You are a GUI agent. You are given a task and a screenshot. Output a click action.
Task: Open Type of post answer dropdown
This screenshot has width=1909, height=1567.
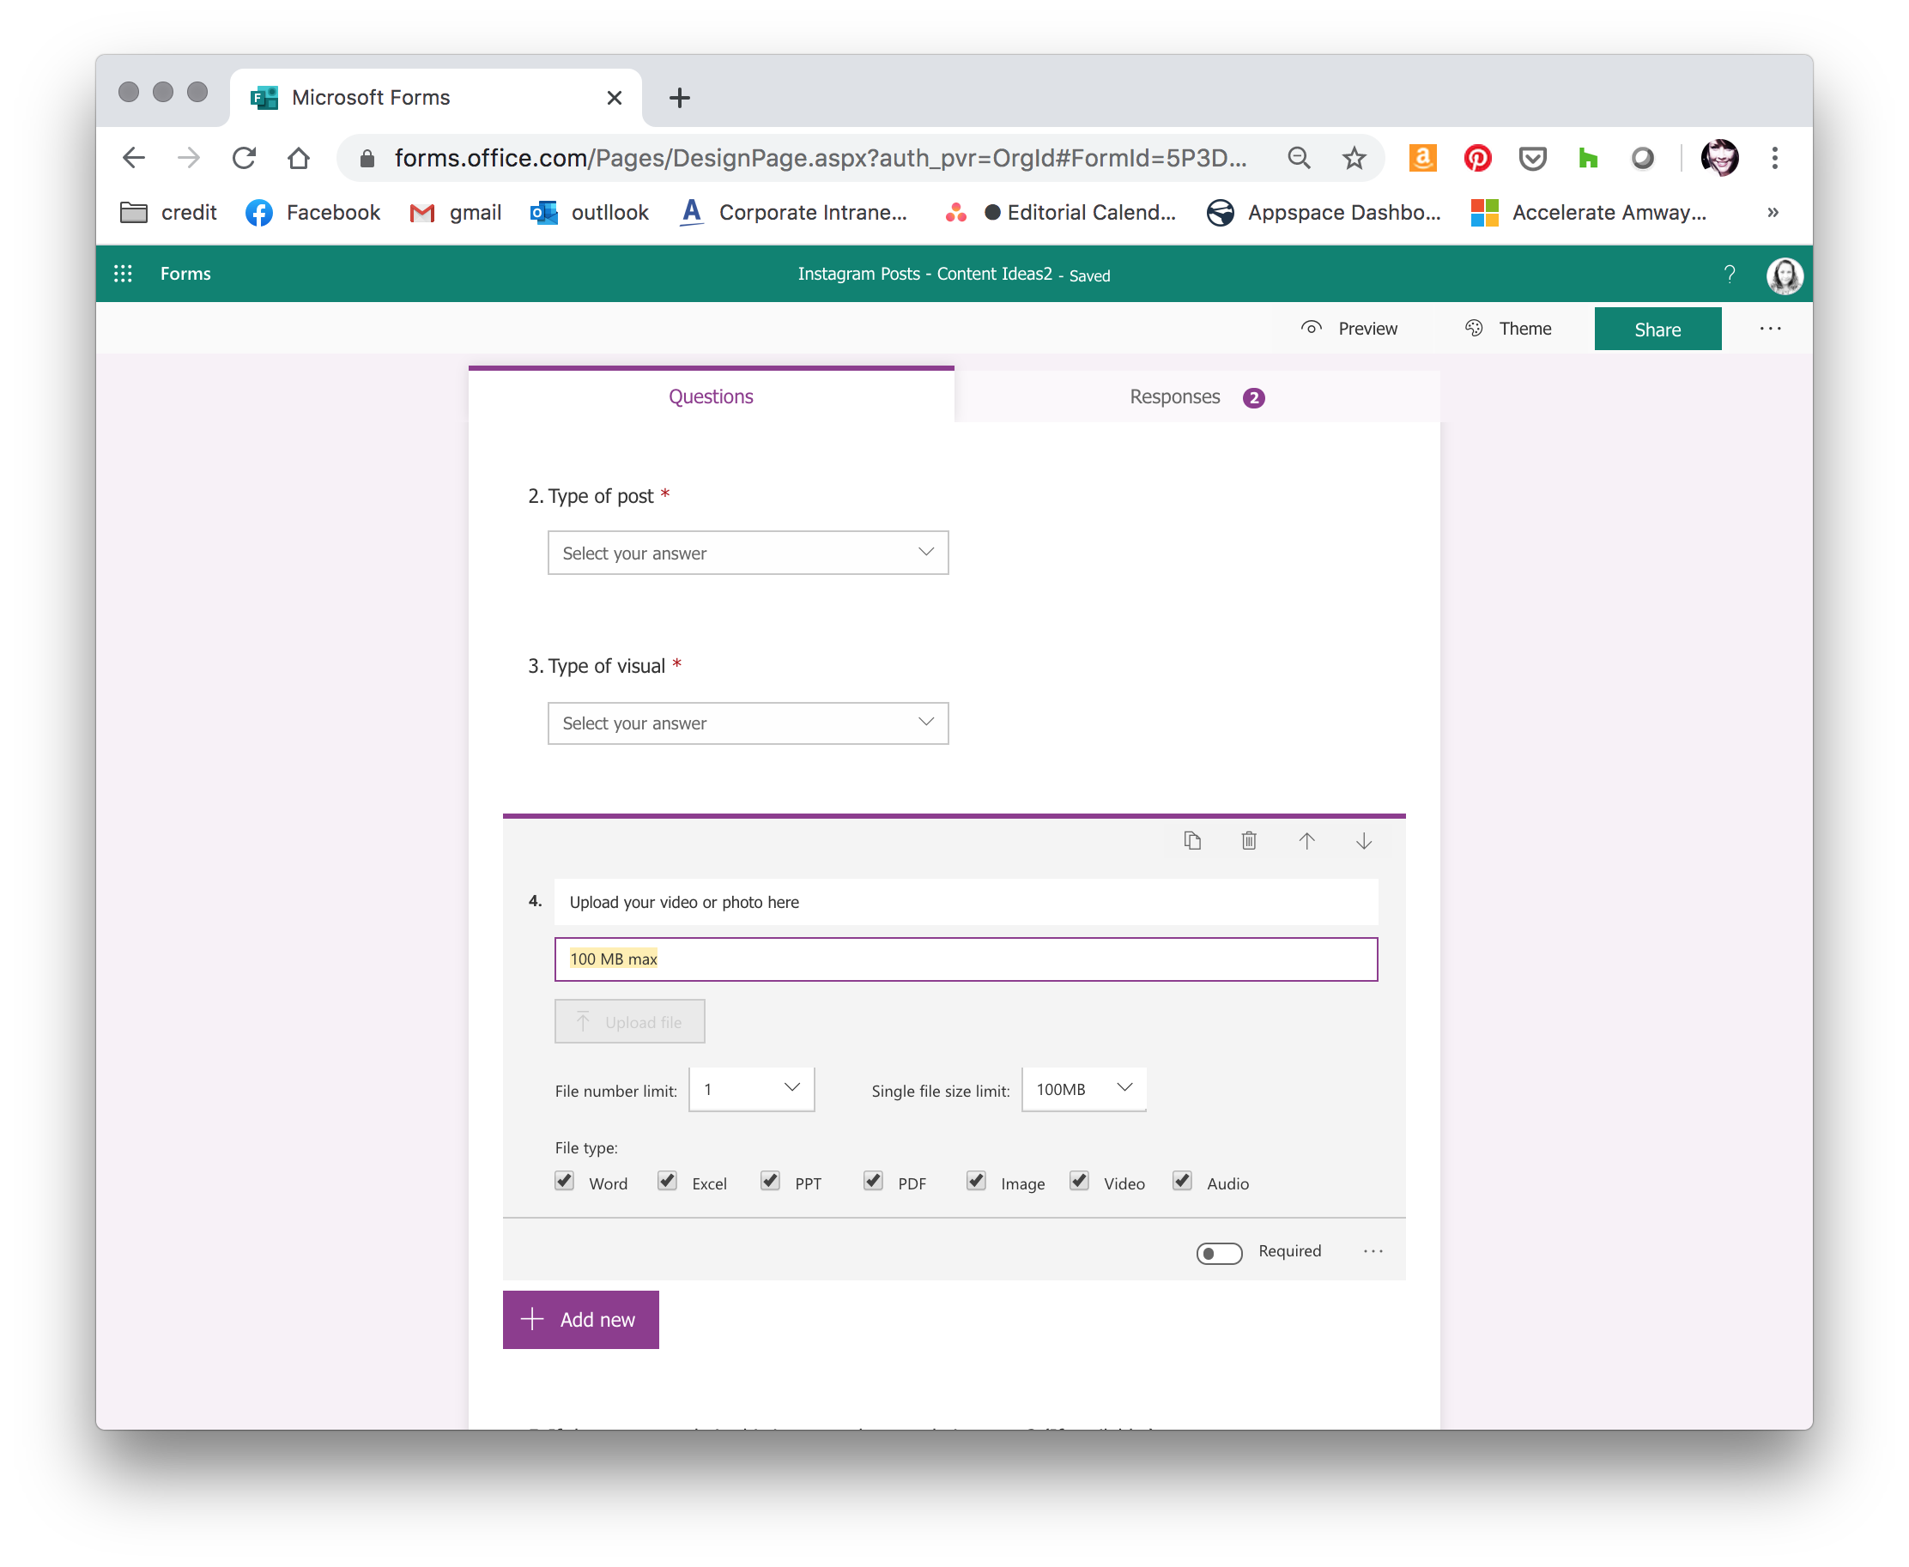point(748,553)
